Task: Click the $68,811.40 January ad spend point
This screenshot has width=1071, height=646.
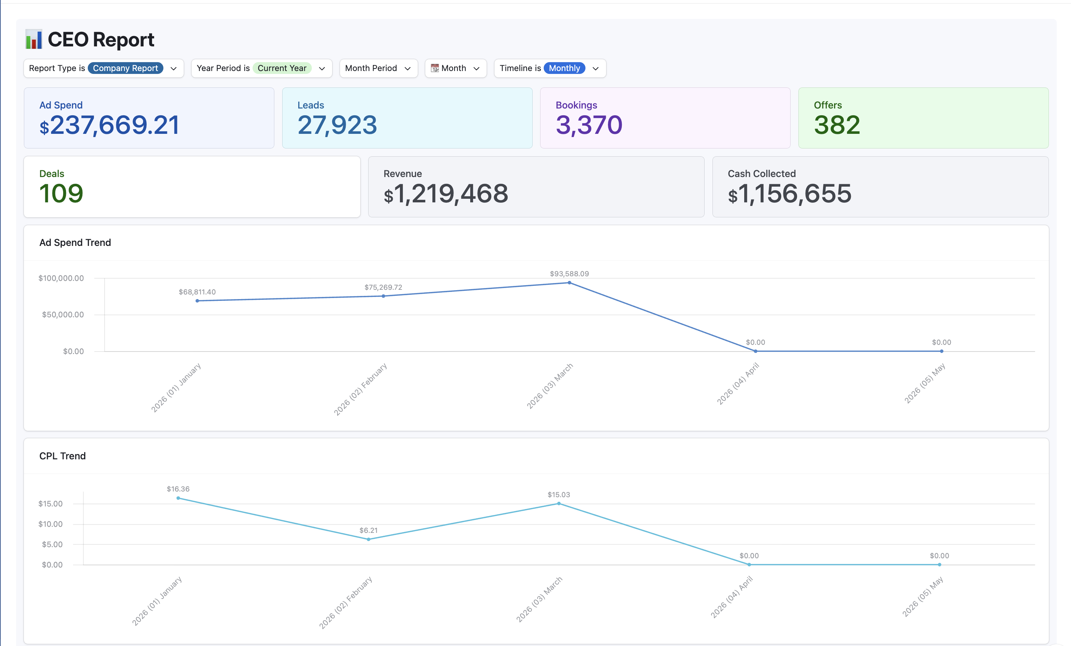Action: click(197, 301)
